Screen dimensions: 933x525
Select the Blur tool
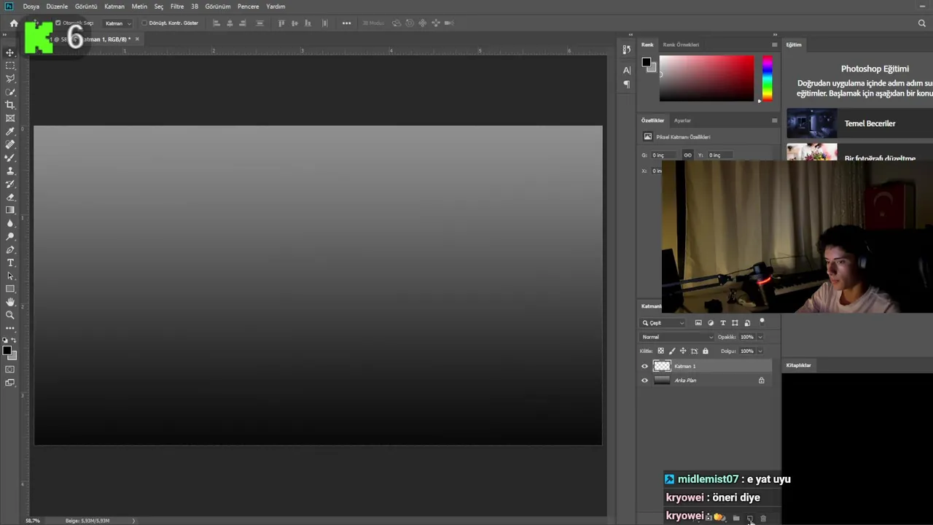[10, 223]
